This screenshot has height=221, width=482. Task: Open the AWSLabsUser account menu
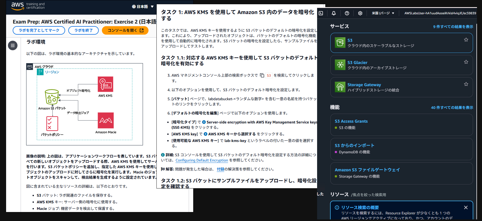tap(440, 13)
